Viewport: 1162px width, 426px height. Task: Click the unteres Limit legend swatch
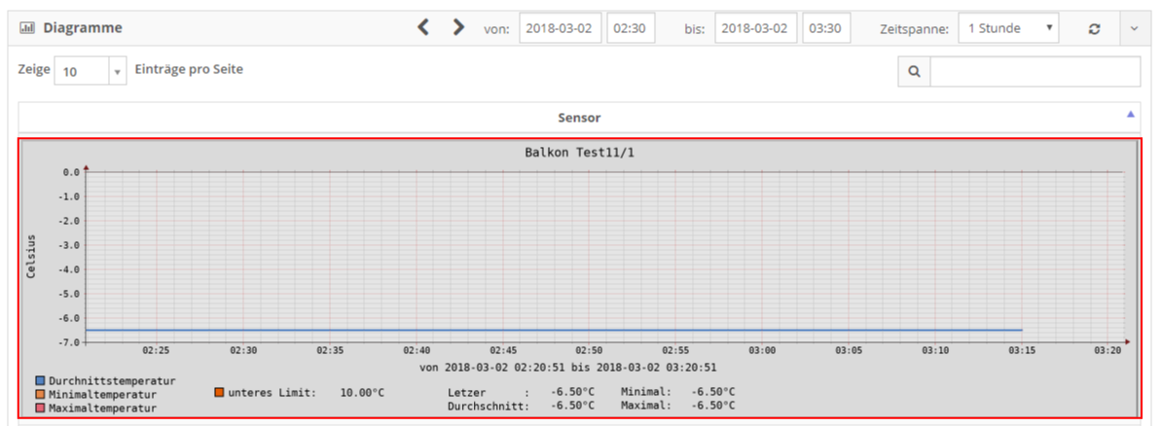pyautogui.click(x=219, y=392)
